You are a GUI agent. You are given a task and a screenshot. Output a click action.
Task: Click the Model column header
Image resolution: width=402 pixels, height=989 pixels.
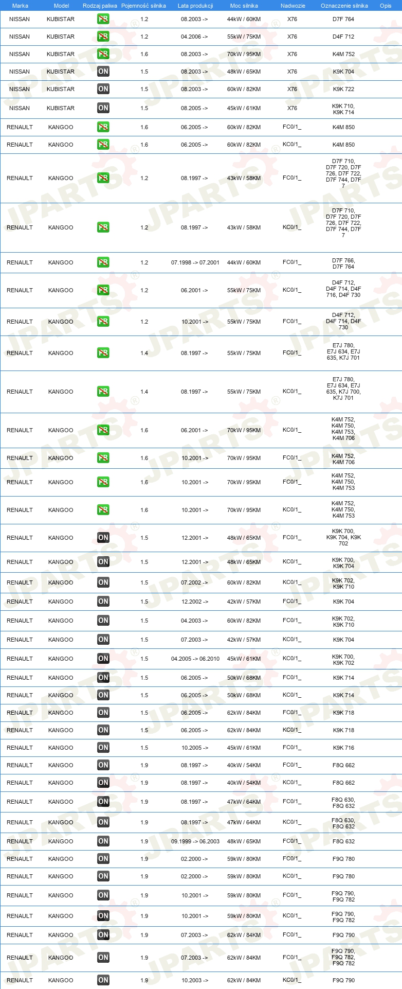(61, 6)
